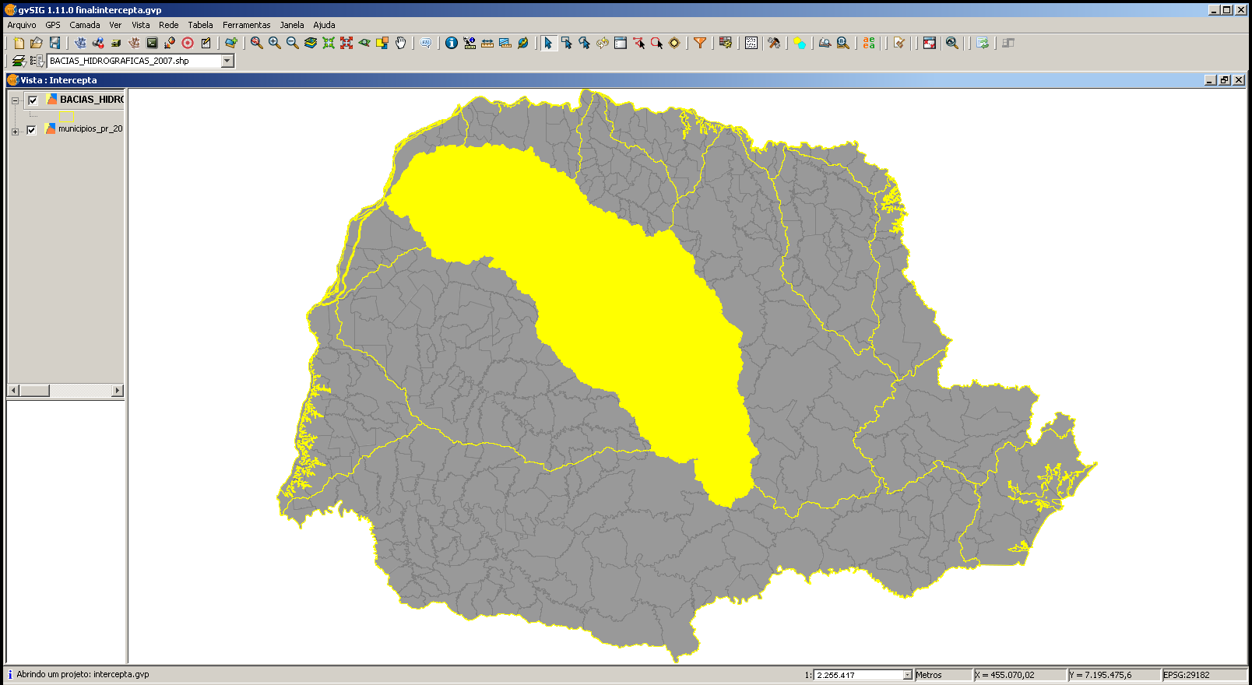Select the arrow pointer selection tool
The width and height of the screenshot is (1252, 685).
point(548,43)
